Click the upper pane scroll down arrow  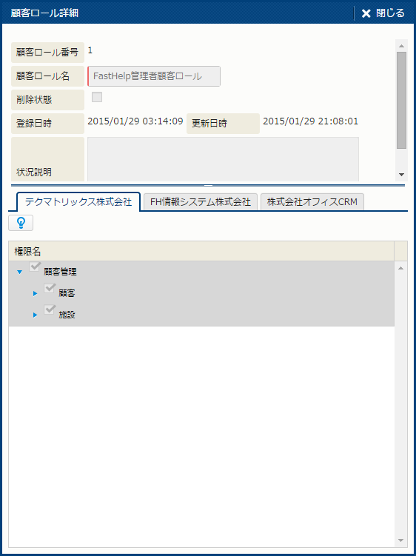(401, 175)
